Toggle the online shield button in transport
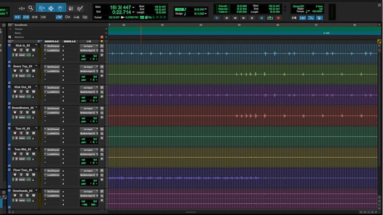The width and height of the screenshot is (383, 215). 217,18
